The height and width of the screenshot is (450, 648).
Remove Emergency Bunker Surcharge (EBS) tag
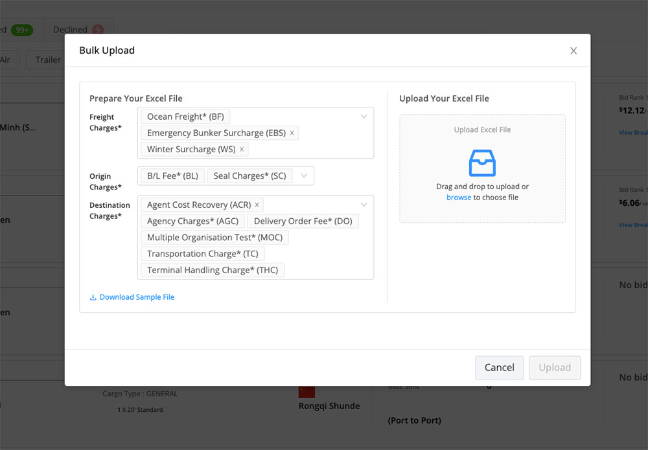292,133
